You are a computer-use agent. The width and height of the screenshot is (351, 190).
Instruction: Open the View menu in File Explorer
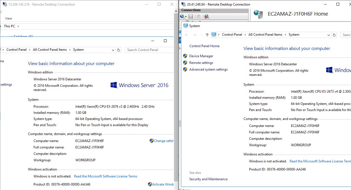click(8, 18)
